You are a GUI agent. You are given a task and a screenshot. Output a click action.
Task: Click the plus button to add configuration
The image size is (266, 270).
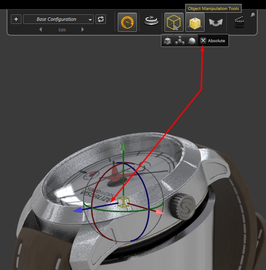(x=16, y=20)
